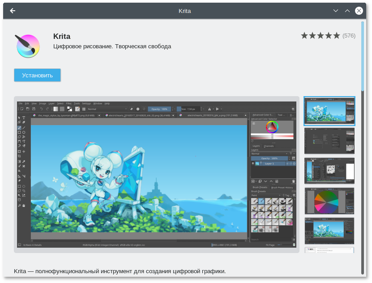Click the "Krita" window title text
This screenshot has width=372, height=283.
click(x=184, y=11)
